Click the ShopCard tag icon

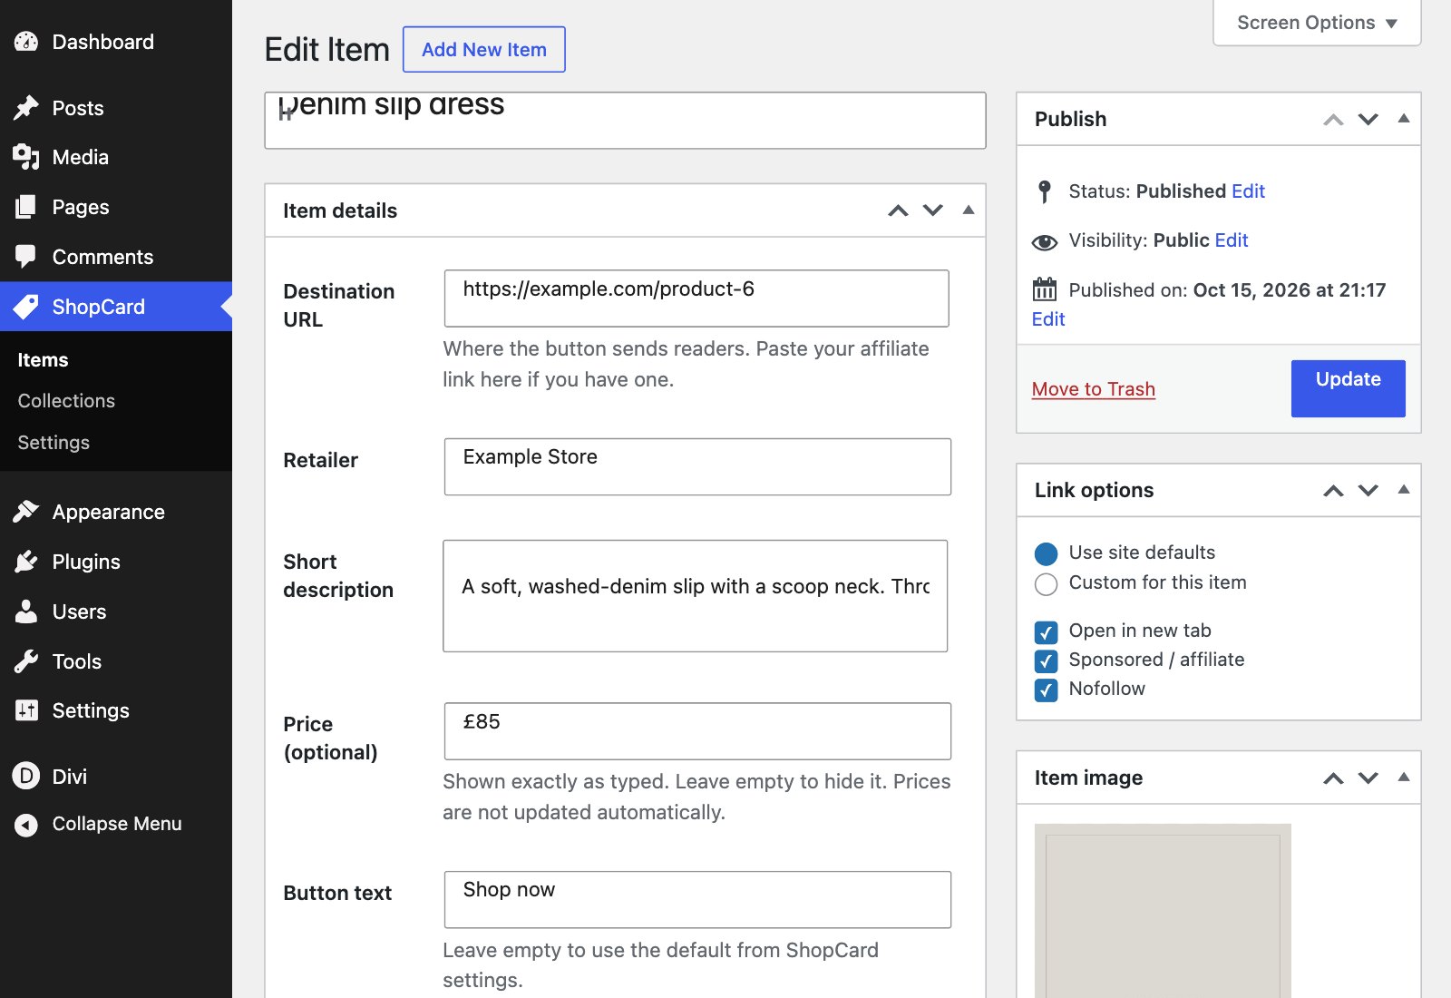pos(26,307)
